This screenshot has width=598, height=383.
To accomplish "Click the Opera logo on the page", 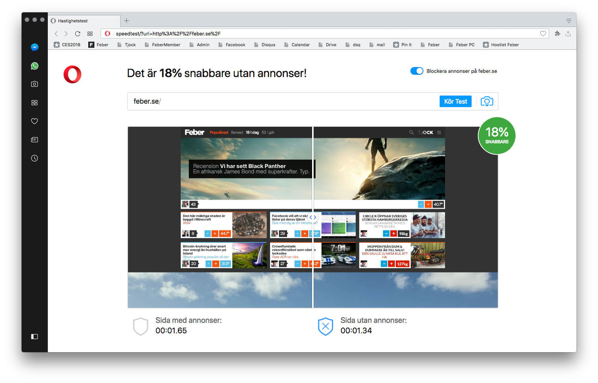I will (72, 75).
